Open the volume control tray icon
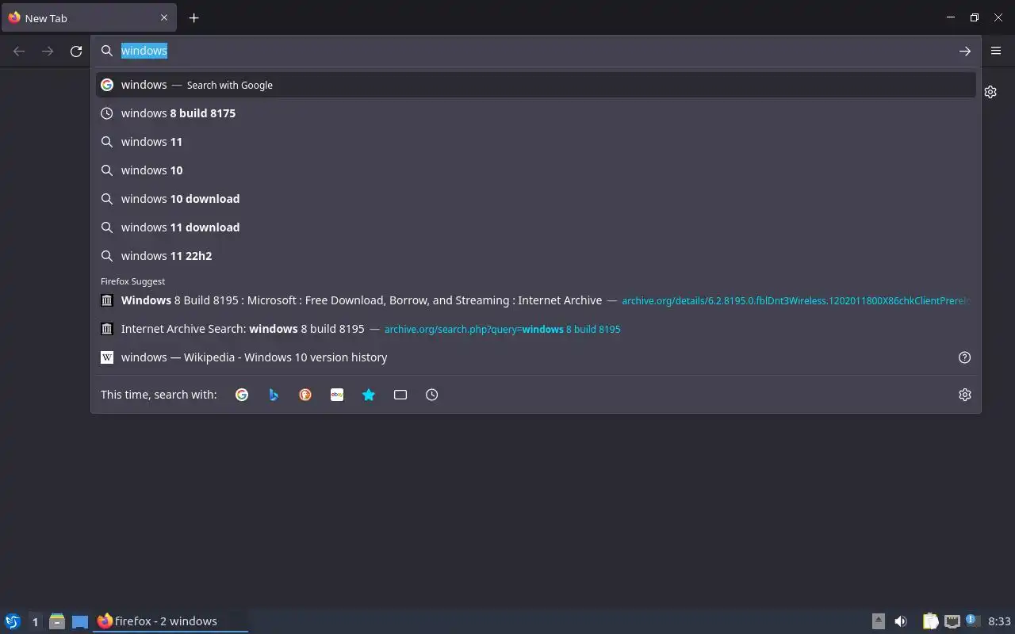The height and width of the screenshot is (634, 1015). point(901,621)
